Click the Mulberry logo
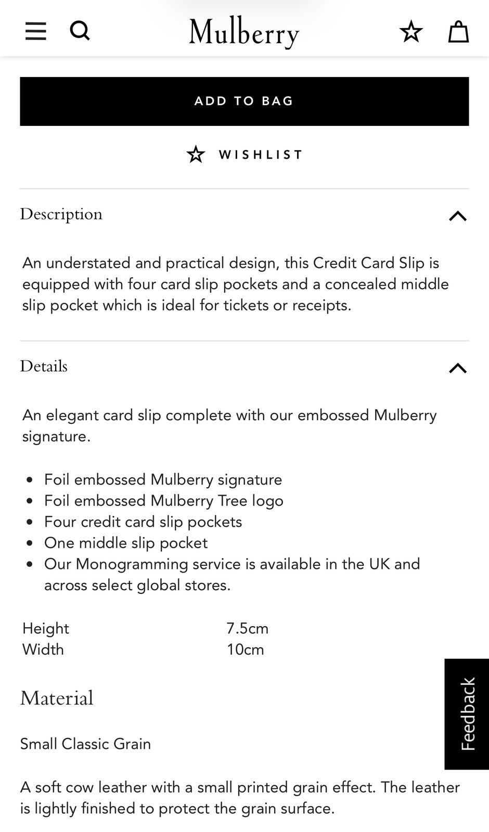Viewport: 489px width, 832px height. click(244, 32)
